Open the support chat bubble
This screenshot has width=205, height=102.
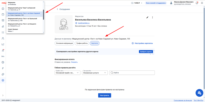pyautogui.click(x=199, y=93)
